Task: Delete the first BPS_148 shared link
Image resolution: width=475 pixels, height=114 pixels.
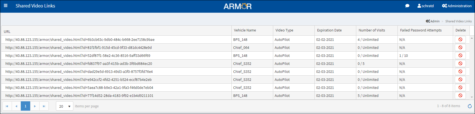Action: 460,39
